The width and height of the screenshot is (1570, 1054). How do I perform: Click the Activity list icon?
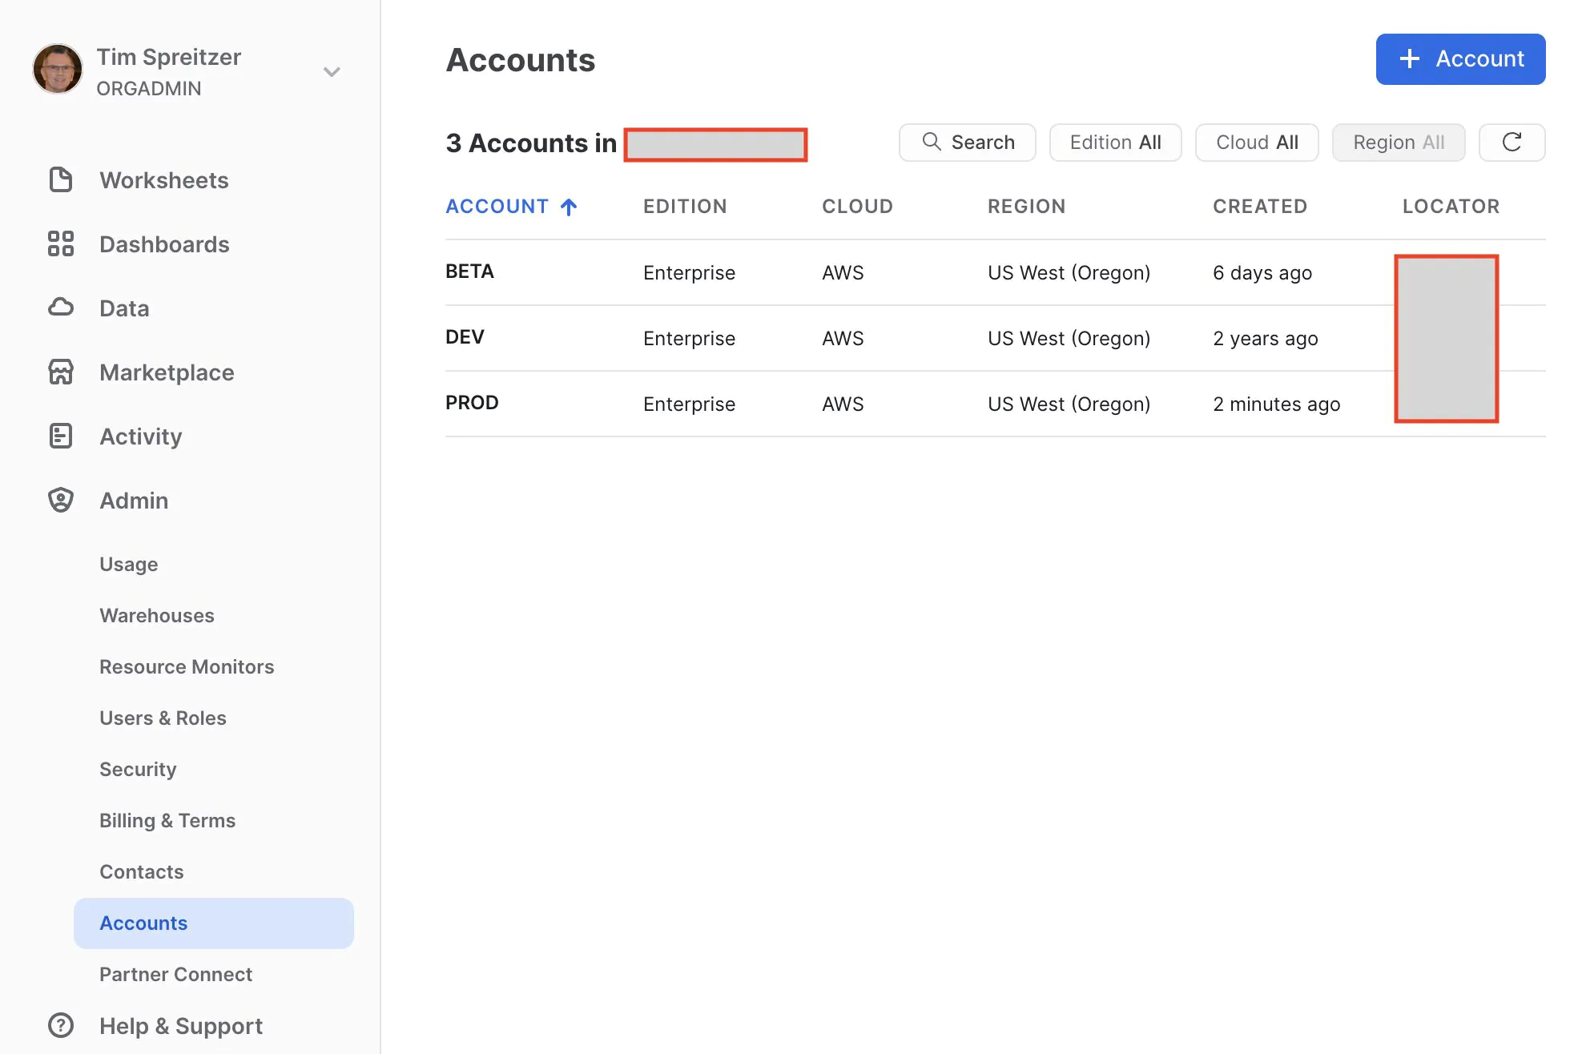coord(61,436)
